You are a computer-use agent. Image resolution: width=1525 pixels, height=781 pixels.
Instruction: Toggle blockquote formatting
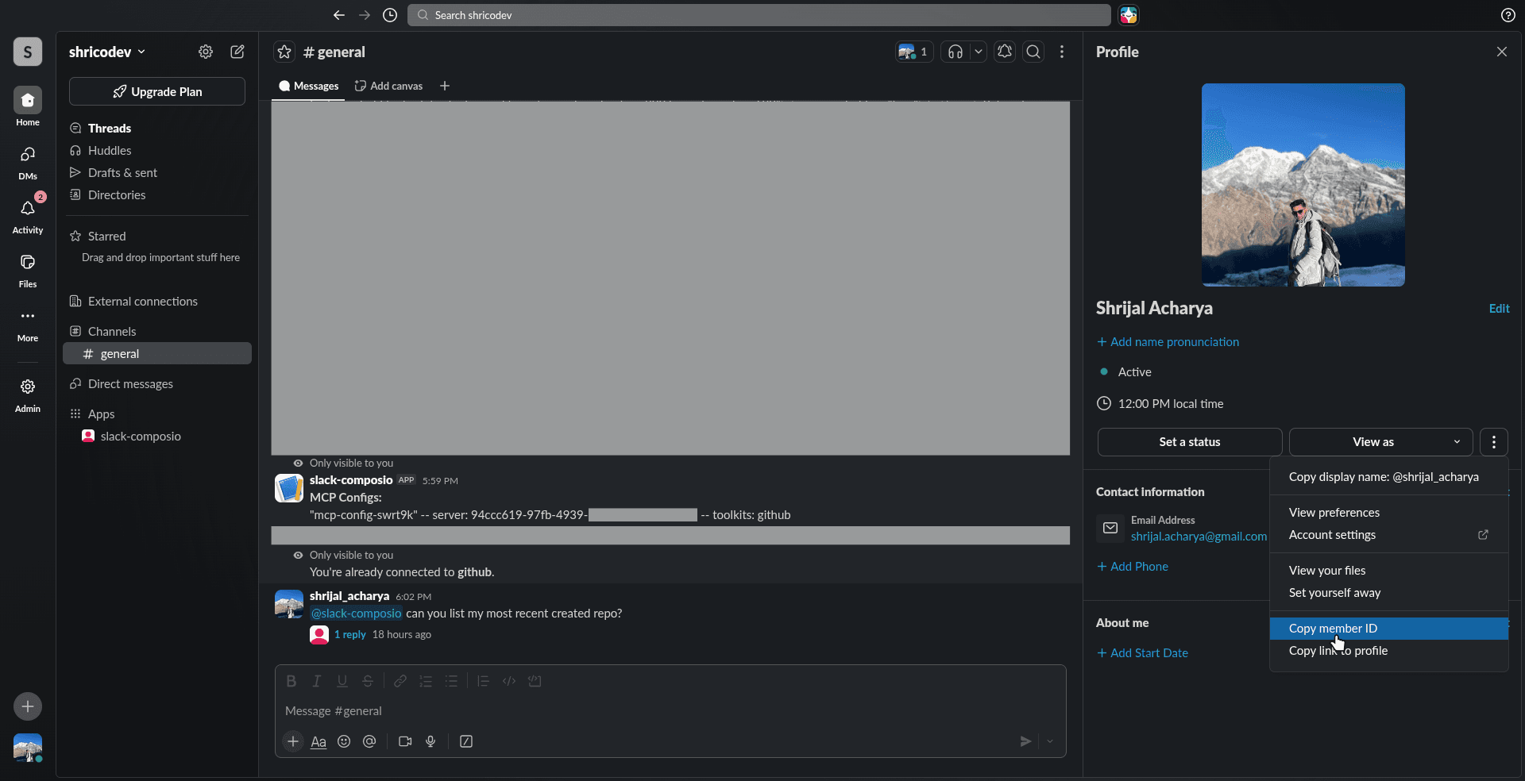483,681
